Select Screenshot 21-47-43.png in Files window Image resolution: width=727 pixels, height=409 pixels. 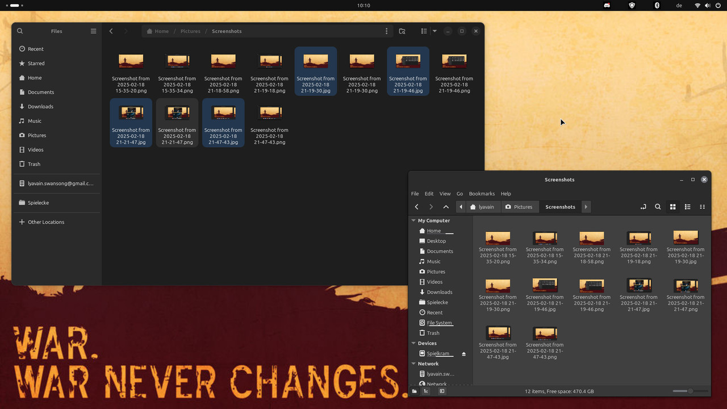[269, 123]
